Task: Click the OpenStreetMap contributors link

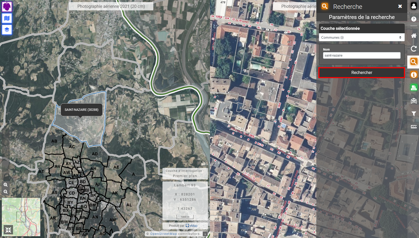Action: click(x=163, y=234)
